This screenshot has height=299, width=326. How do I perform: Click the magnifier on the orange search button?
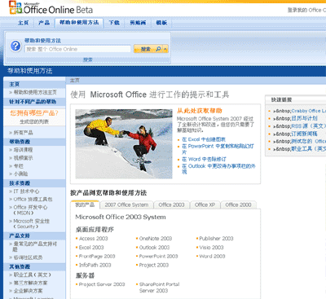click(158, 49)
